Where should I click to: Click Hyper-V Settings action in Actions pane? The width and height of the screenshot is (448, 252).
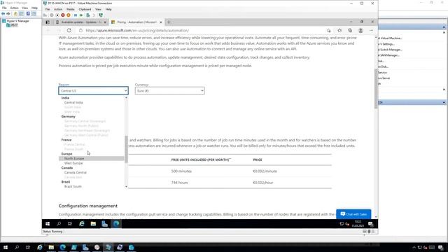point(386,44)
